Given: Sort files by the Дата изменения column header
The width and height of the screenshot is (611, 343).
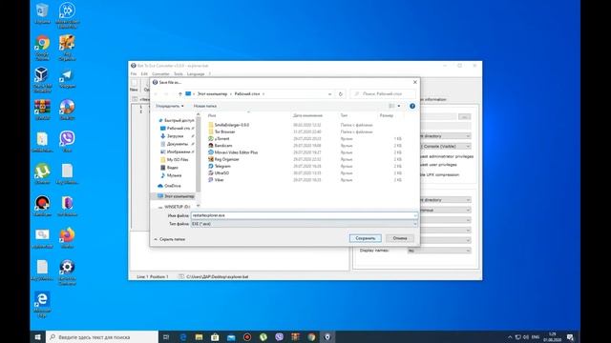Looking at the screenshot, I should (x=307, y=115).
